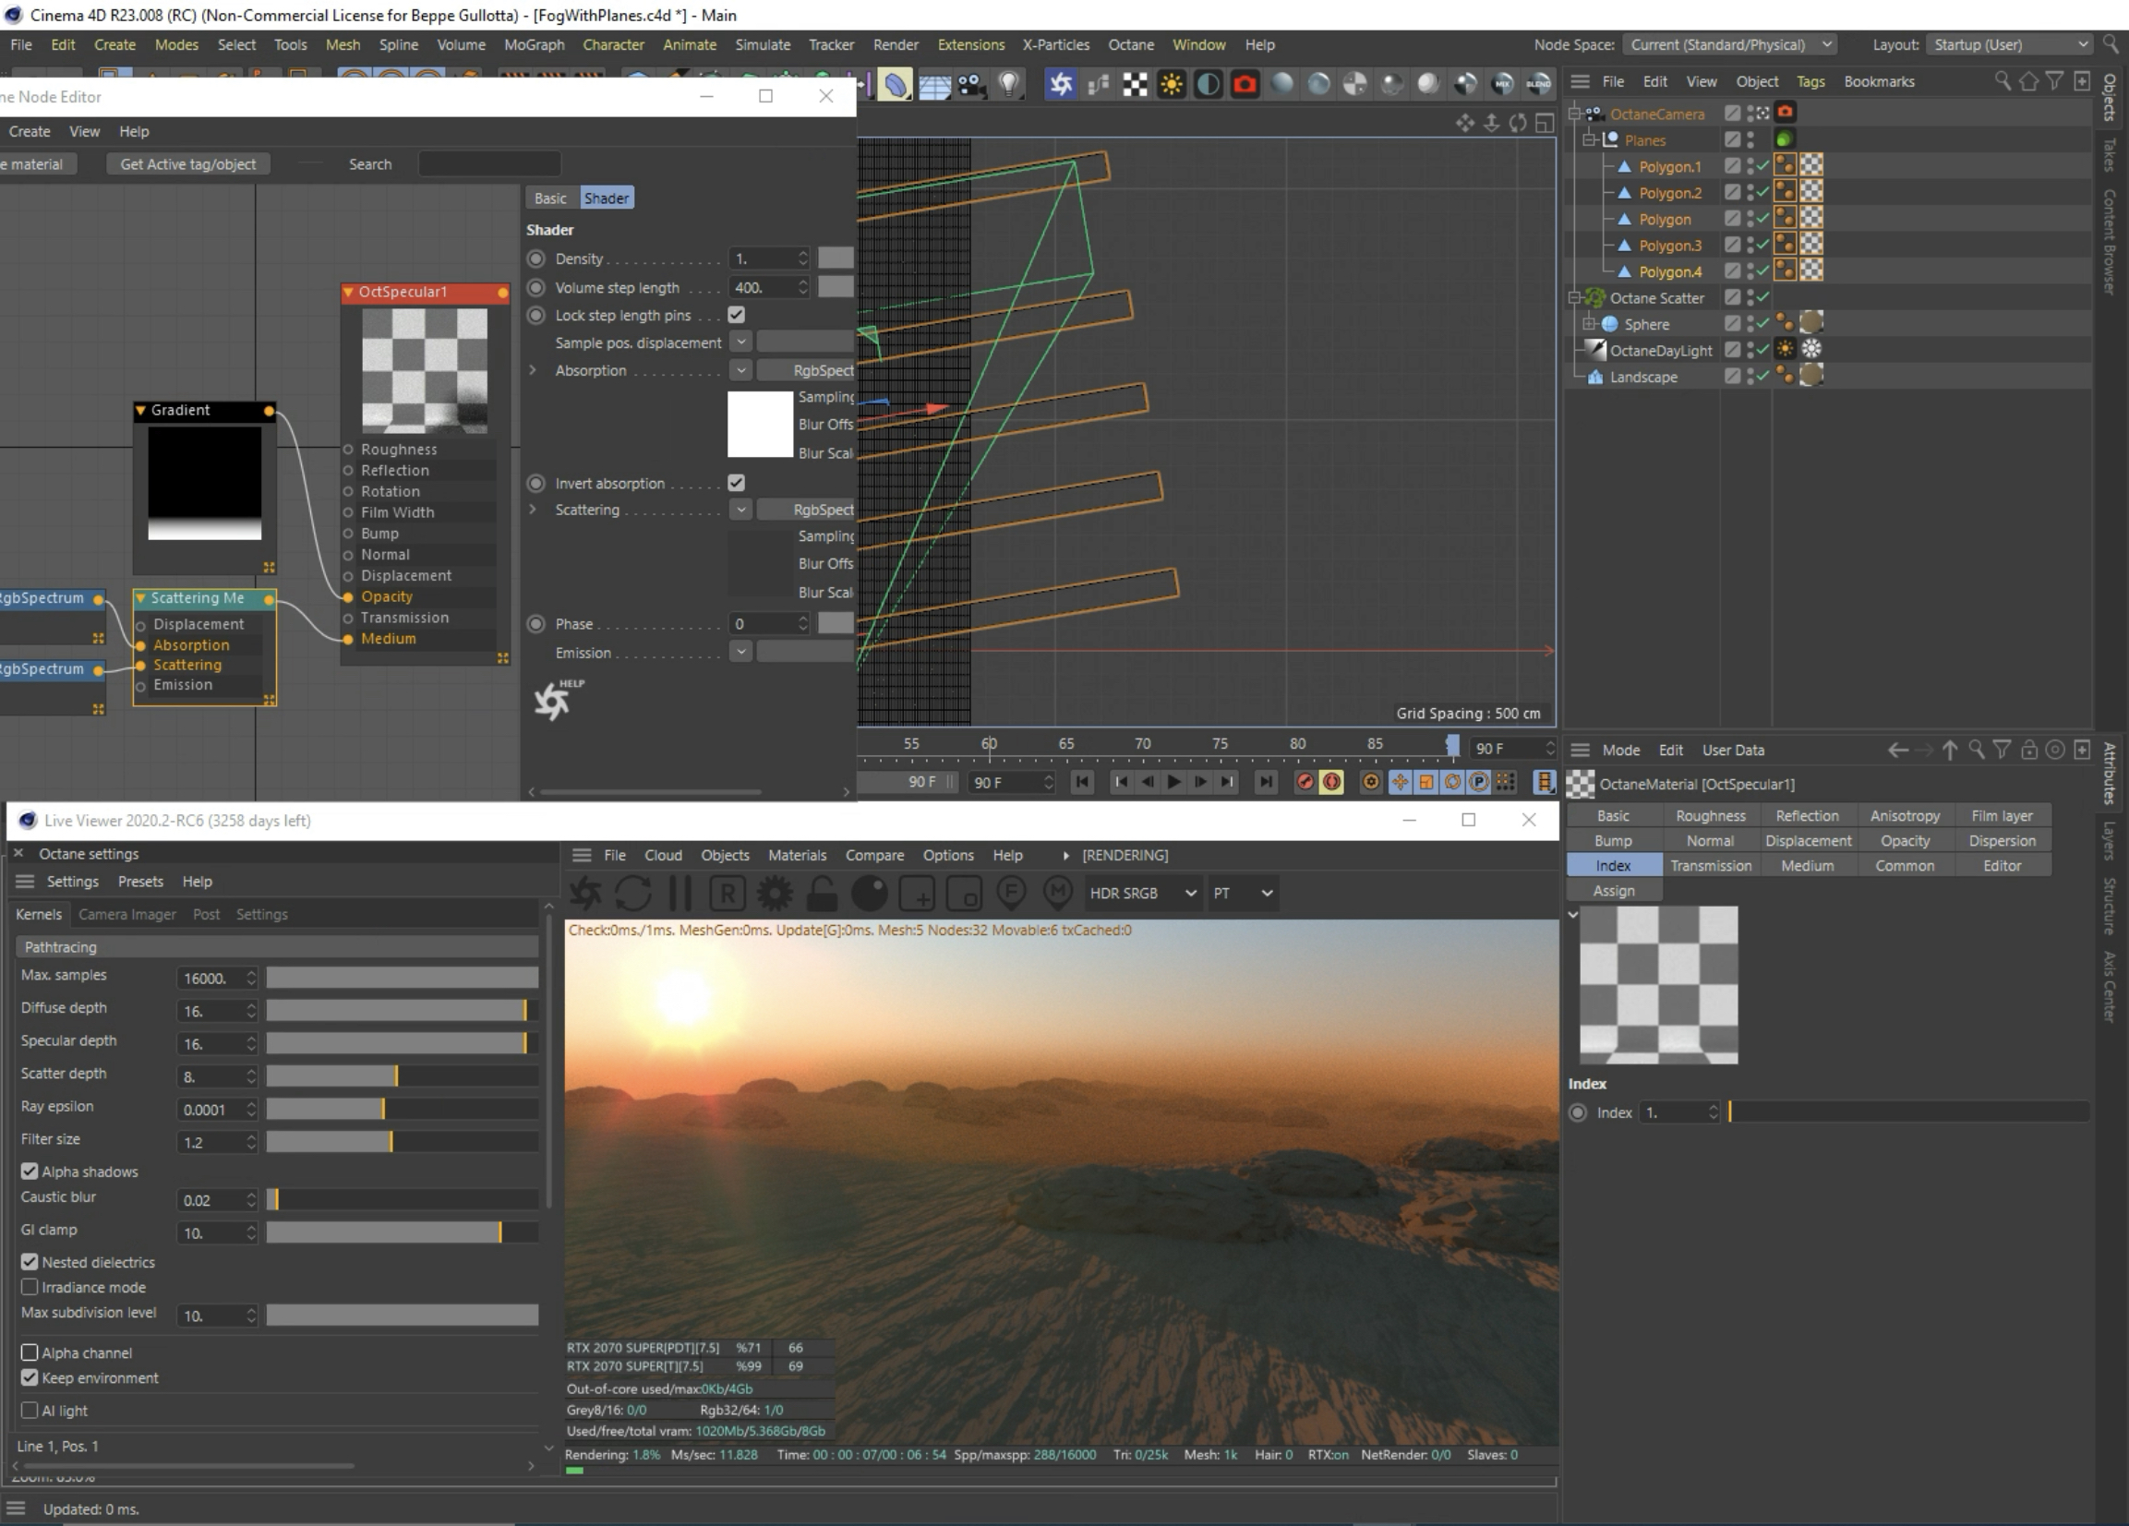The image size is (2129, 1526).
Task: Adjust the Scatter depth slider
Action: point(396,1075)
